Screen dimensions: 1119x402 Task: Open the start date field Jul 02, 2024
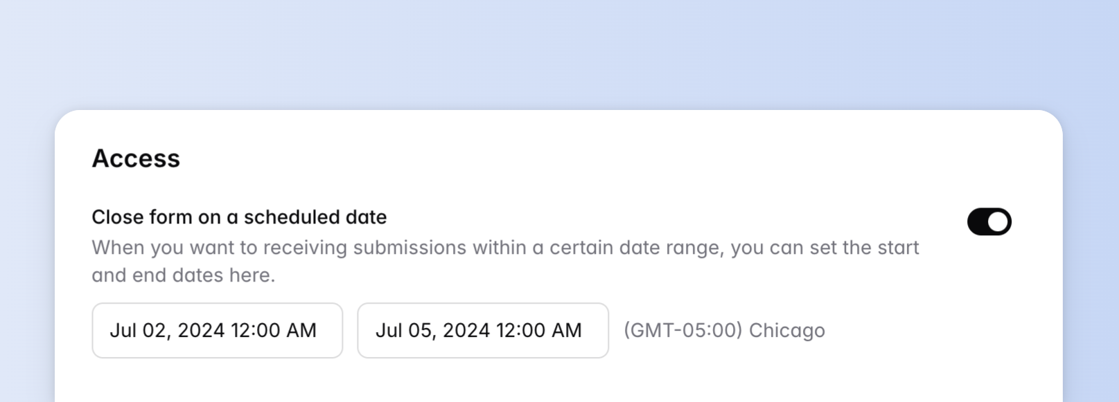coord(217,331)
